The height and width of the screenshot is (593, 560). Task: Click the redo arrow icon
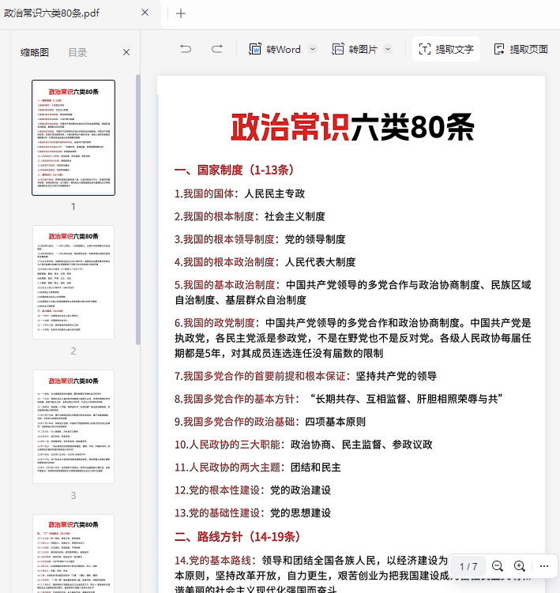(216, 49)
